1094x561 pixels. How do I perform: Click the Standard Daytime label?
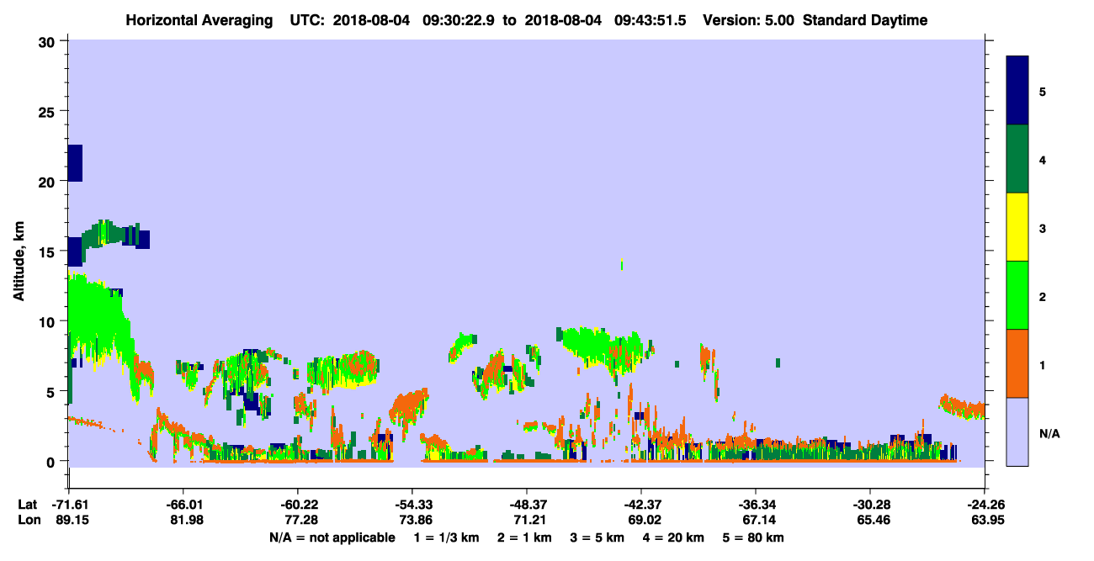[x=865, y=20]
